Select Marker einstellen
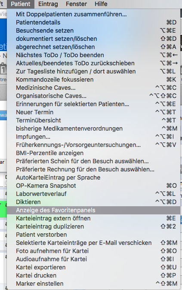The image size is (182, 290). (x=93, y=284)
